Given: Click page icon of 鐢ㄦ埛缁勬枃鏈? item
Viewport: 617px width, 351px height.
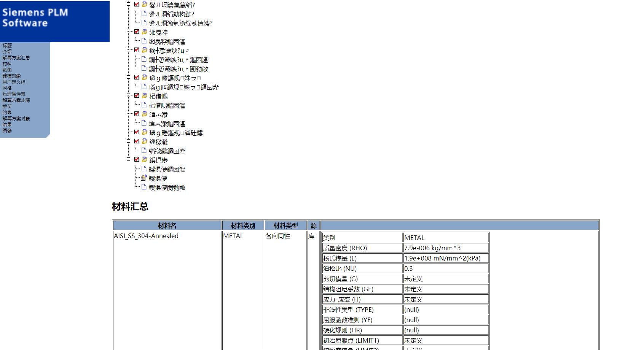Looking at the screenshot, I should (x=144, y=13).
